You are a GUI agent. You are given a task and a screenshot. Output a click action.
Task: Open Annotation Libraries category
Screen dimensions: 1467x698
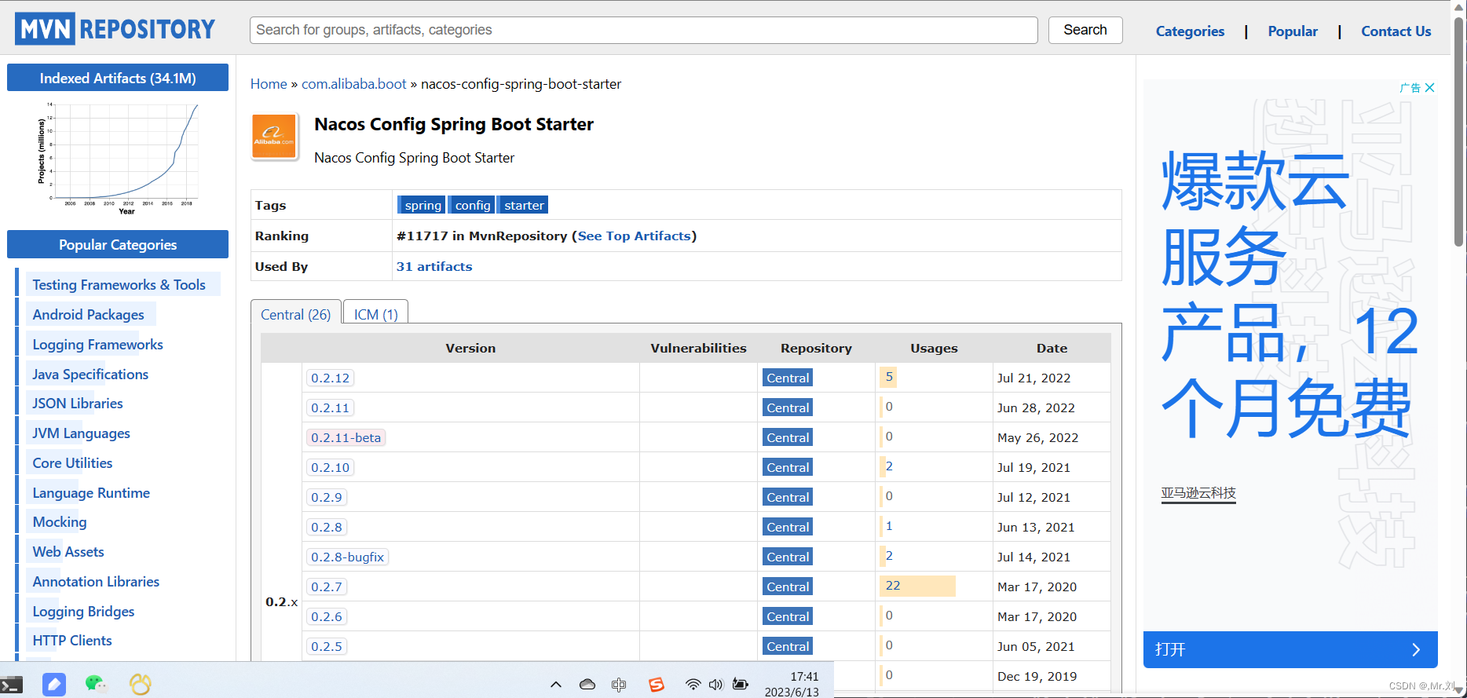[x=96, y=581]
